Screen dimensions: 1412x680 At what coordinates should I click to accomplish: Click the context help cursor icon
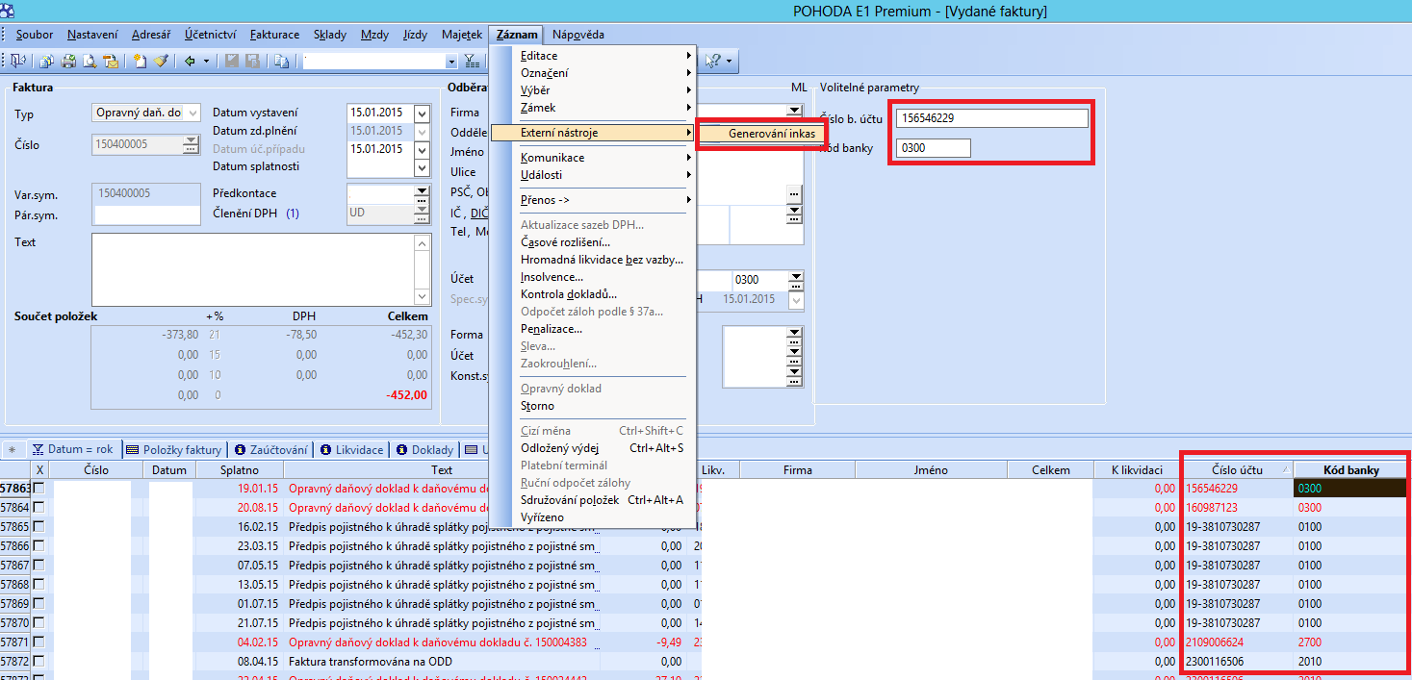click(x=713, y=61)
